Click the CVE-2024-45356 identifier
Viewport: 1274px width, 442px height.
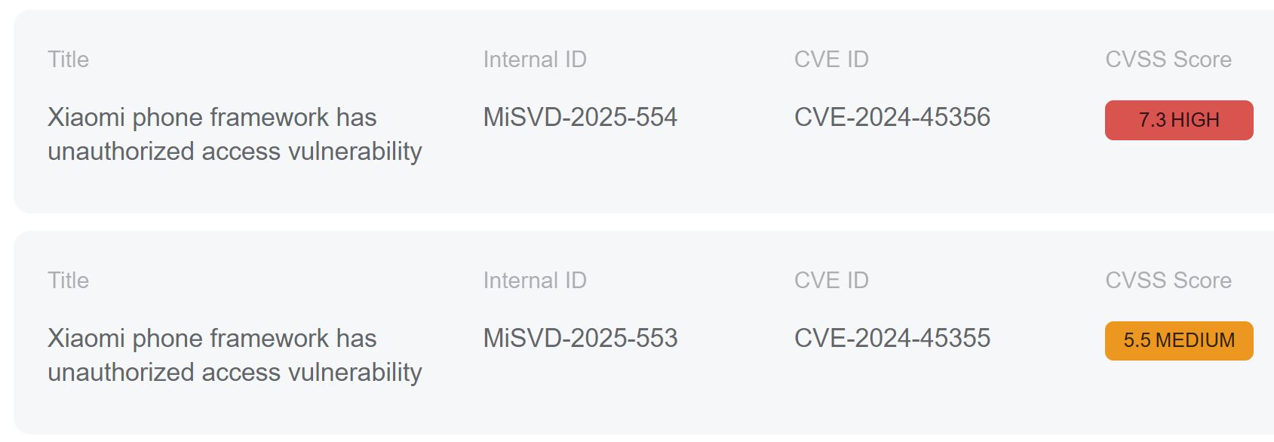click(x=892, y=118)
